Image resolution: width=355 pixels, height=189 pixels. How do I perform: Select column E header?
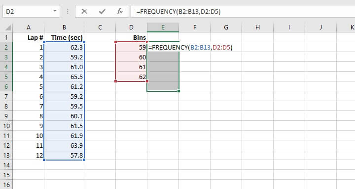pyautogui.click(x=163, y=27)
